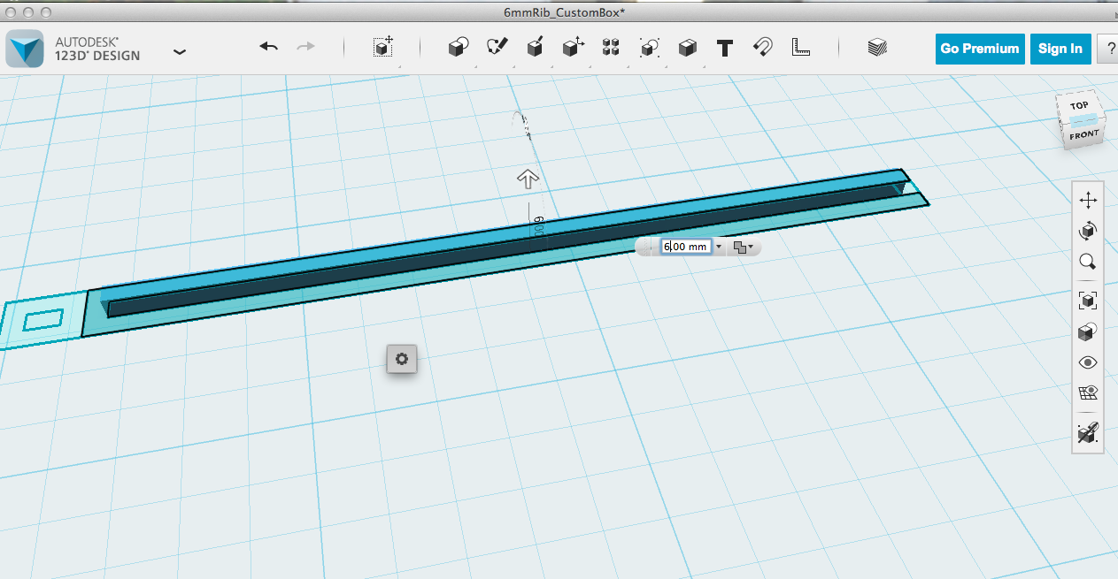Toggle grid visibility in the navigation bar
The width and height of the screenshot is (1118, 579).
click(1088, 392)
